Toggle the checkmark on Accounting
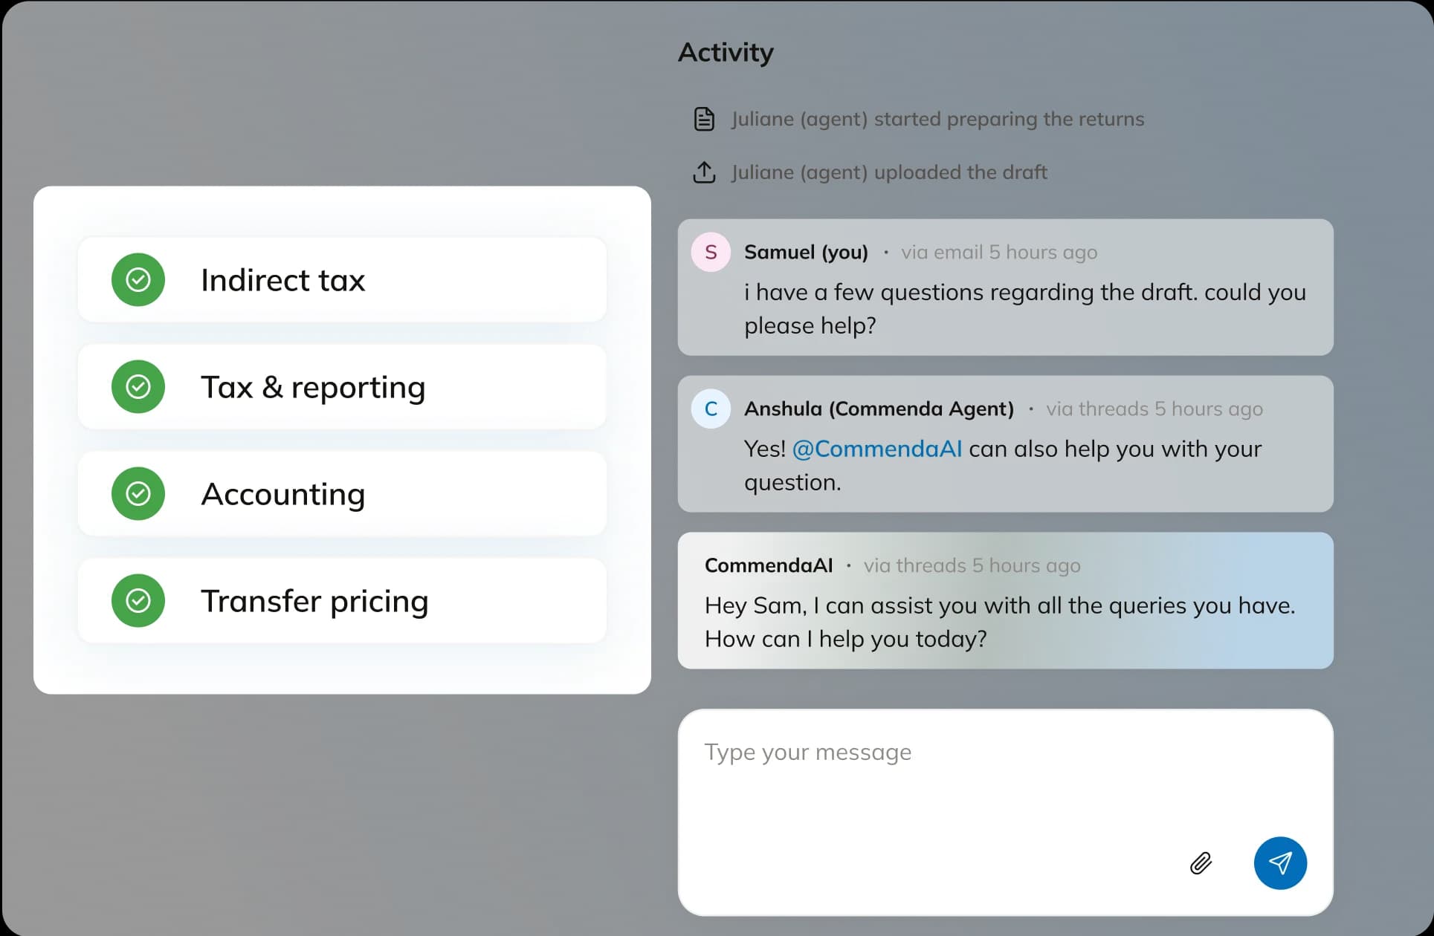The image size is (1434, 936). click(138, 493)
